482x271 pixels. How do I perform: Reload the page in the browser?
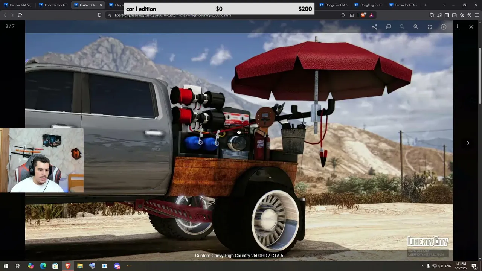(x=20, y=15)
